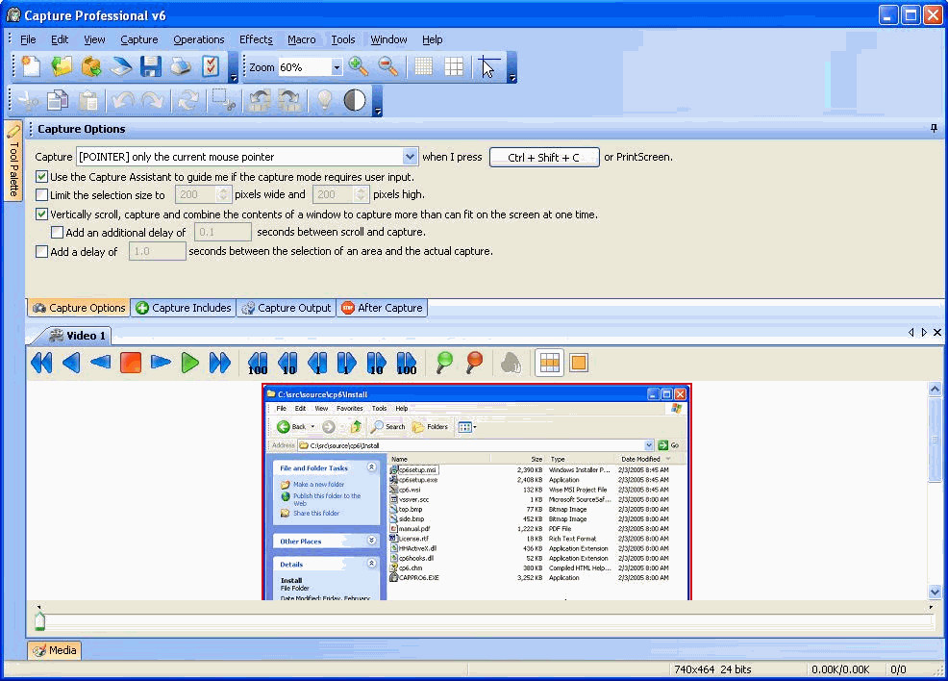Viewport: 948px width, 681px height.
Task: Open a file with the folder icon
Action: coord(62,66)
